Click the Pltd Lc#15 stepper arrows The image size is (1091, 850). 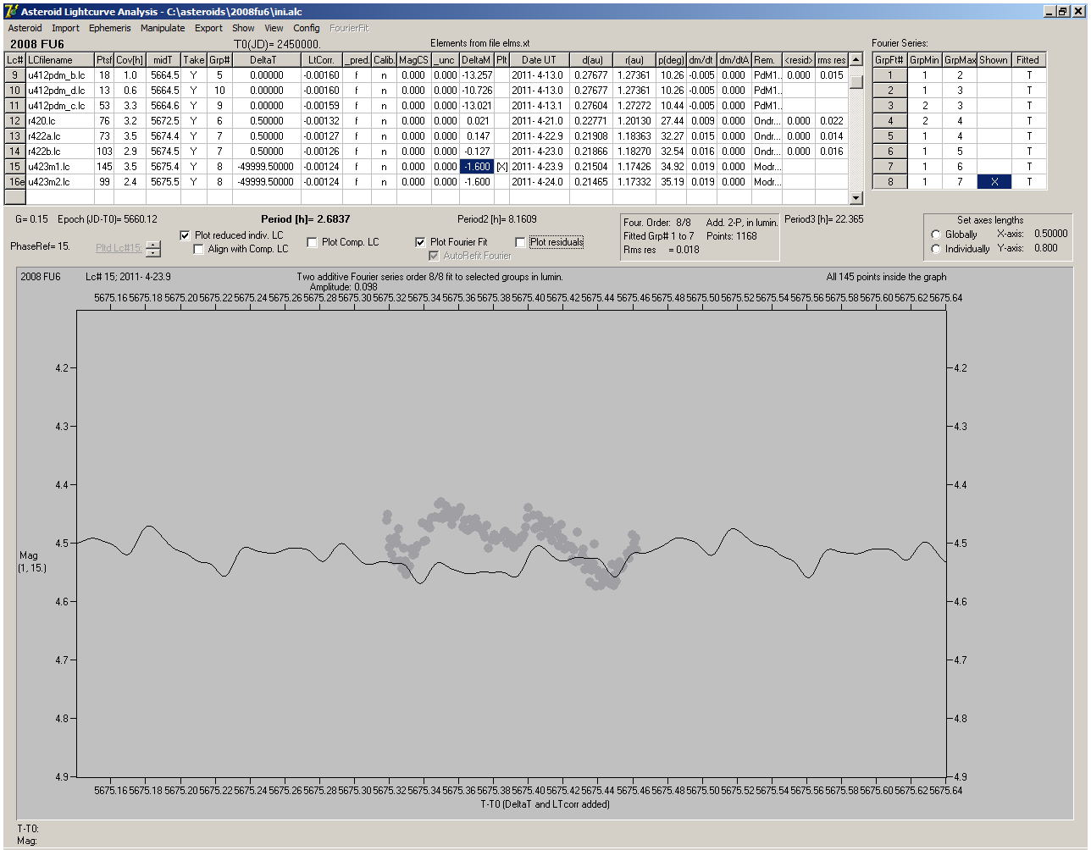[x=153, y=249]
